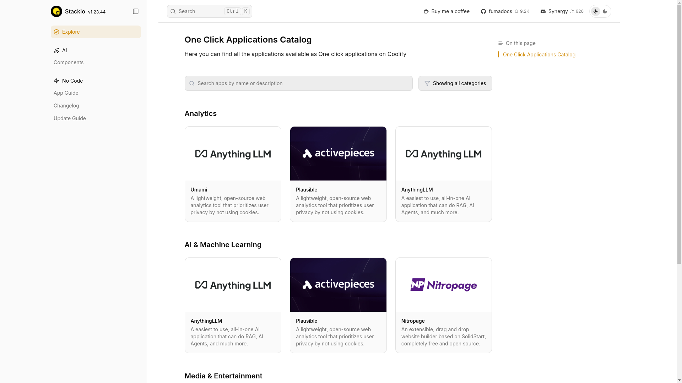Click the Buy me a coffee link
The height and width of the screenshot is (383, 682).
point(446,11)
